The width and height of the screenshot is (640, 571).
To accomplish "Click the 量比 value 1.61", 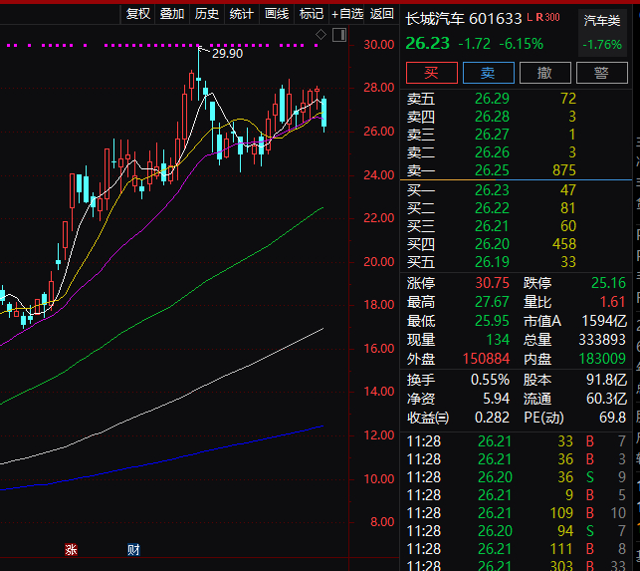I will (613, 302).
